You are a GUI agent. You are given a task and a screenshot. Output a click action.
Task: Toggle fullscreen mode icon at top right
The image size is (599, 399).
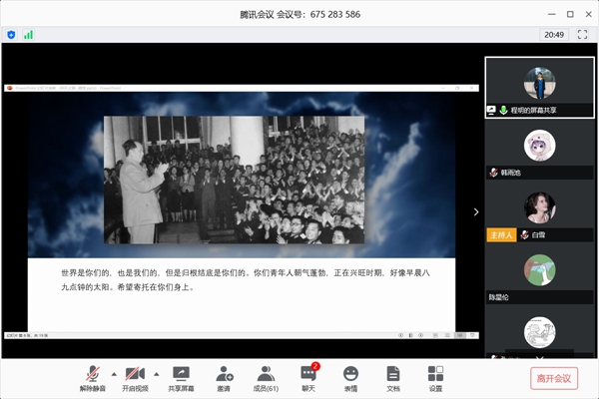click(x=582, y=34)
